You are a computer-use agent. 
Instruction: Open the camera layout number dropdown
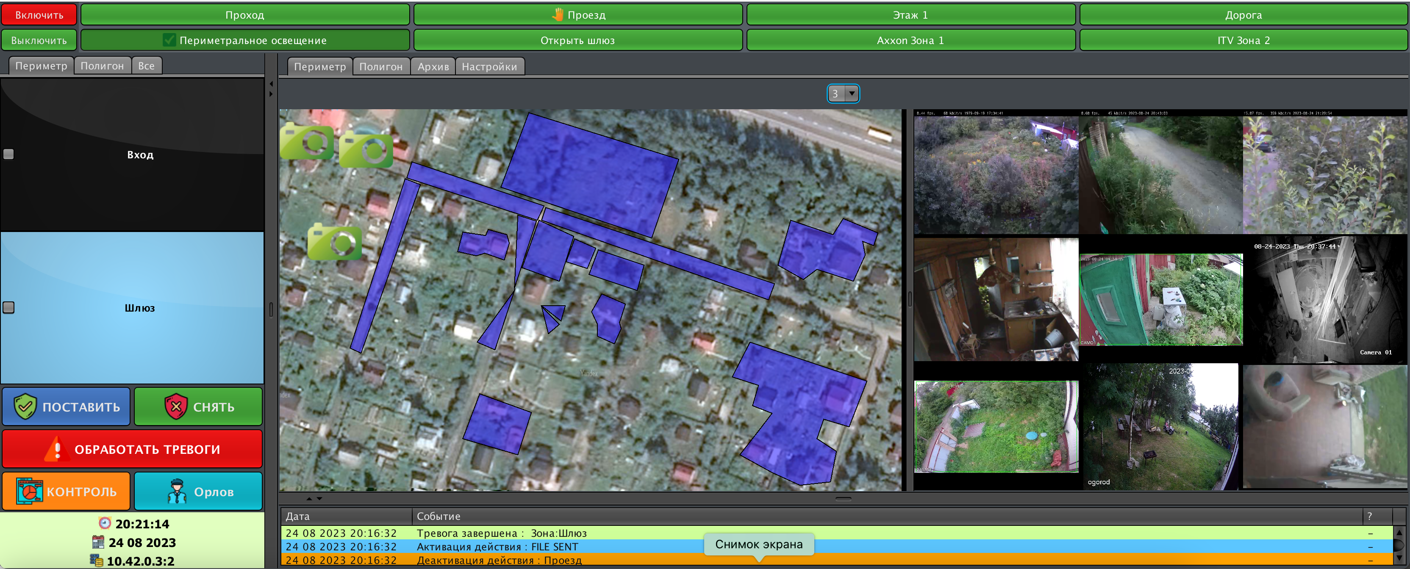coord(851,94)
